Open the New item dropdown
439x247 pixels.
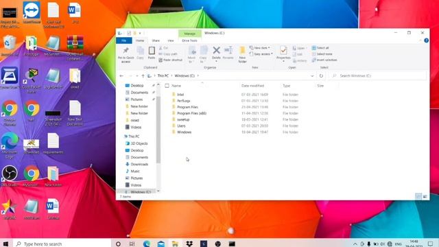[260, 48]
